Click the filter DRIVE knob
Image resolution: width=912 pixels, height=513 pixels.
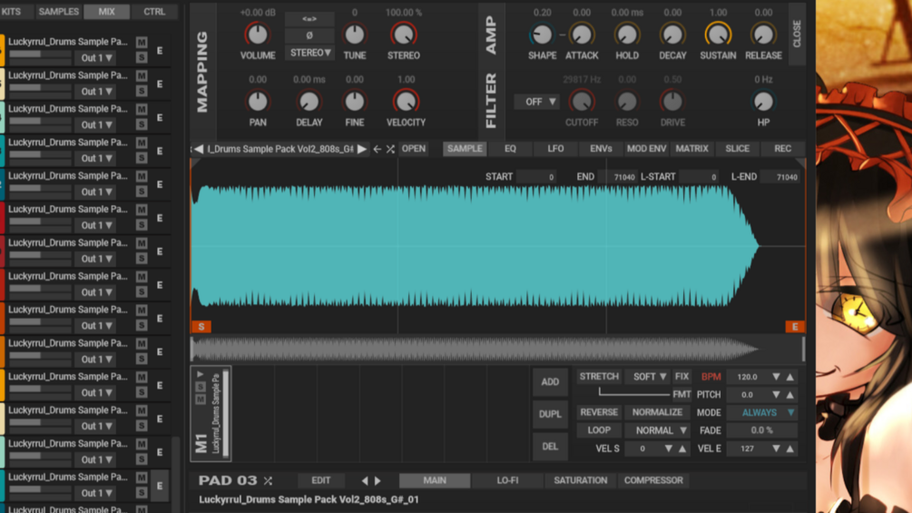pos(672,102)
